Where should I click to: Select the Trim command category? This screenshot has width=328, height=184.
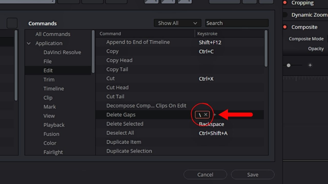tap(49, 79)
